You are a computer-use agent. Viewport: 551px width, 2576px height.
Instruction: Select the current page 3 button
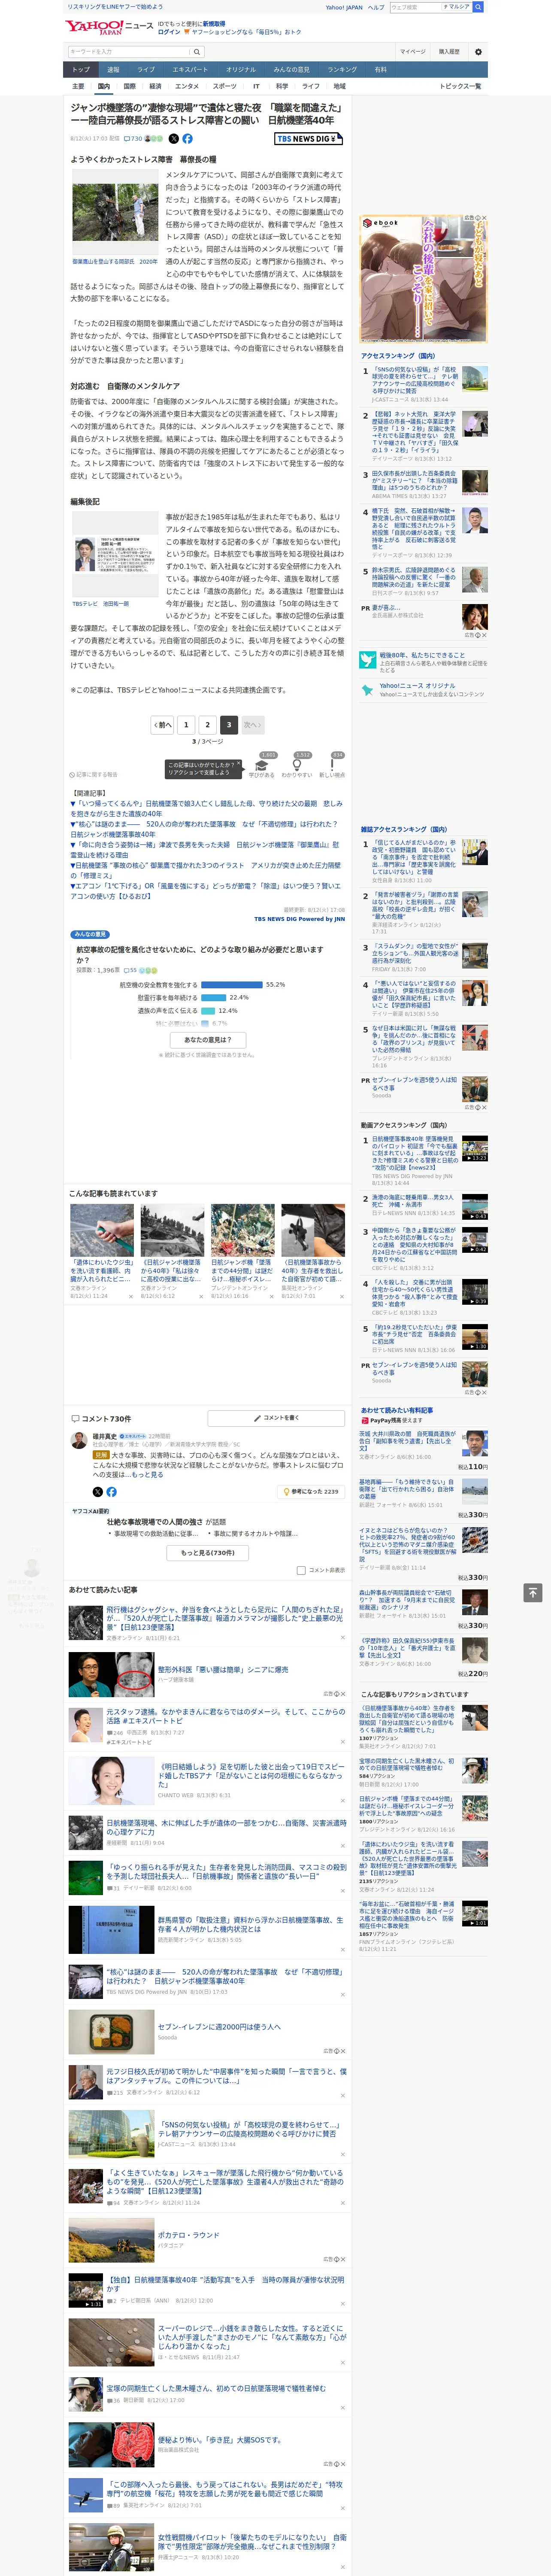(229, 725)
